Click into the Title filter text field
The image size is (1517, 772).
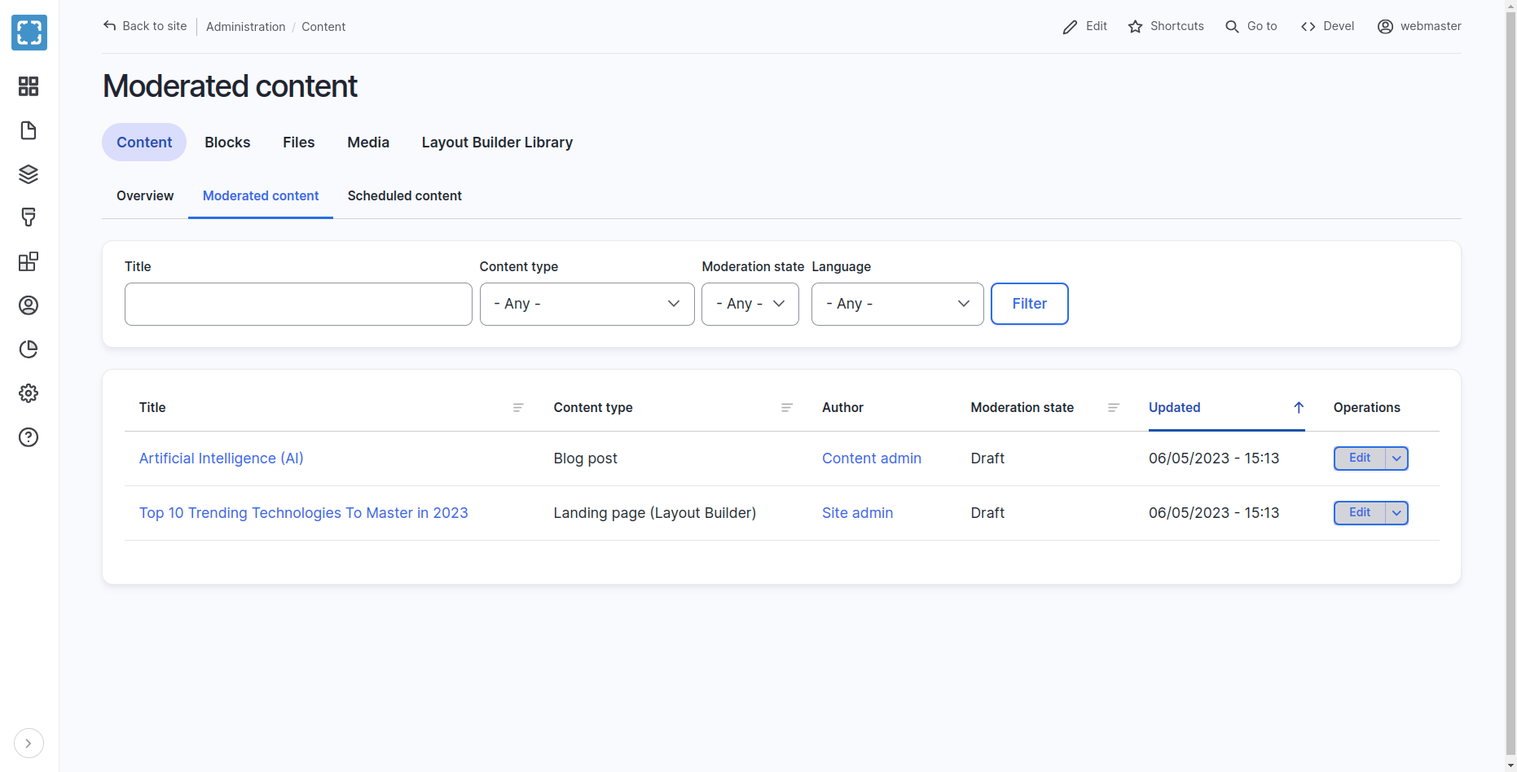click(x=298, y=304)
